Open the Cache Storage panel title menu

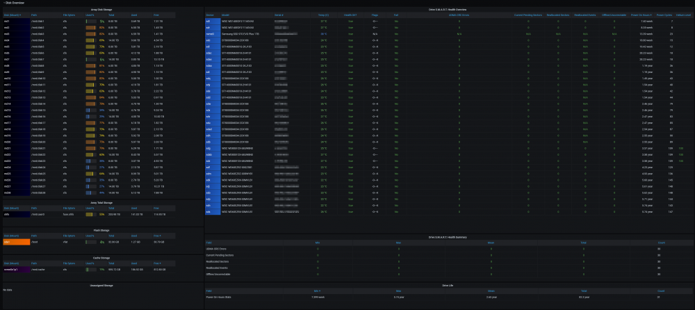tap(103, 258)
